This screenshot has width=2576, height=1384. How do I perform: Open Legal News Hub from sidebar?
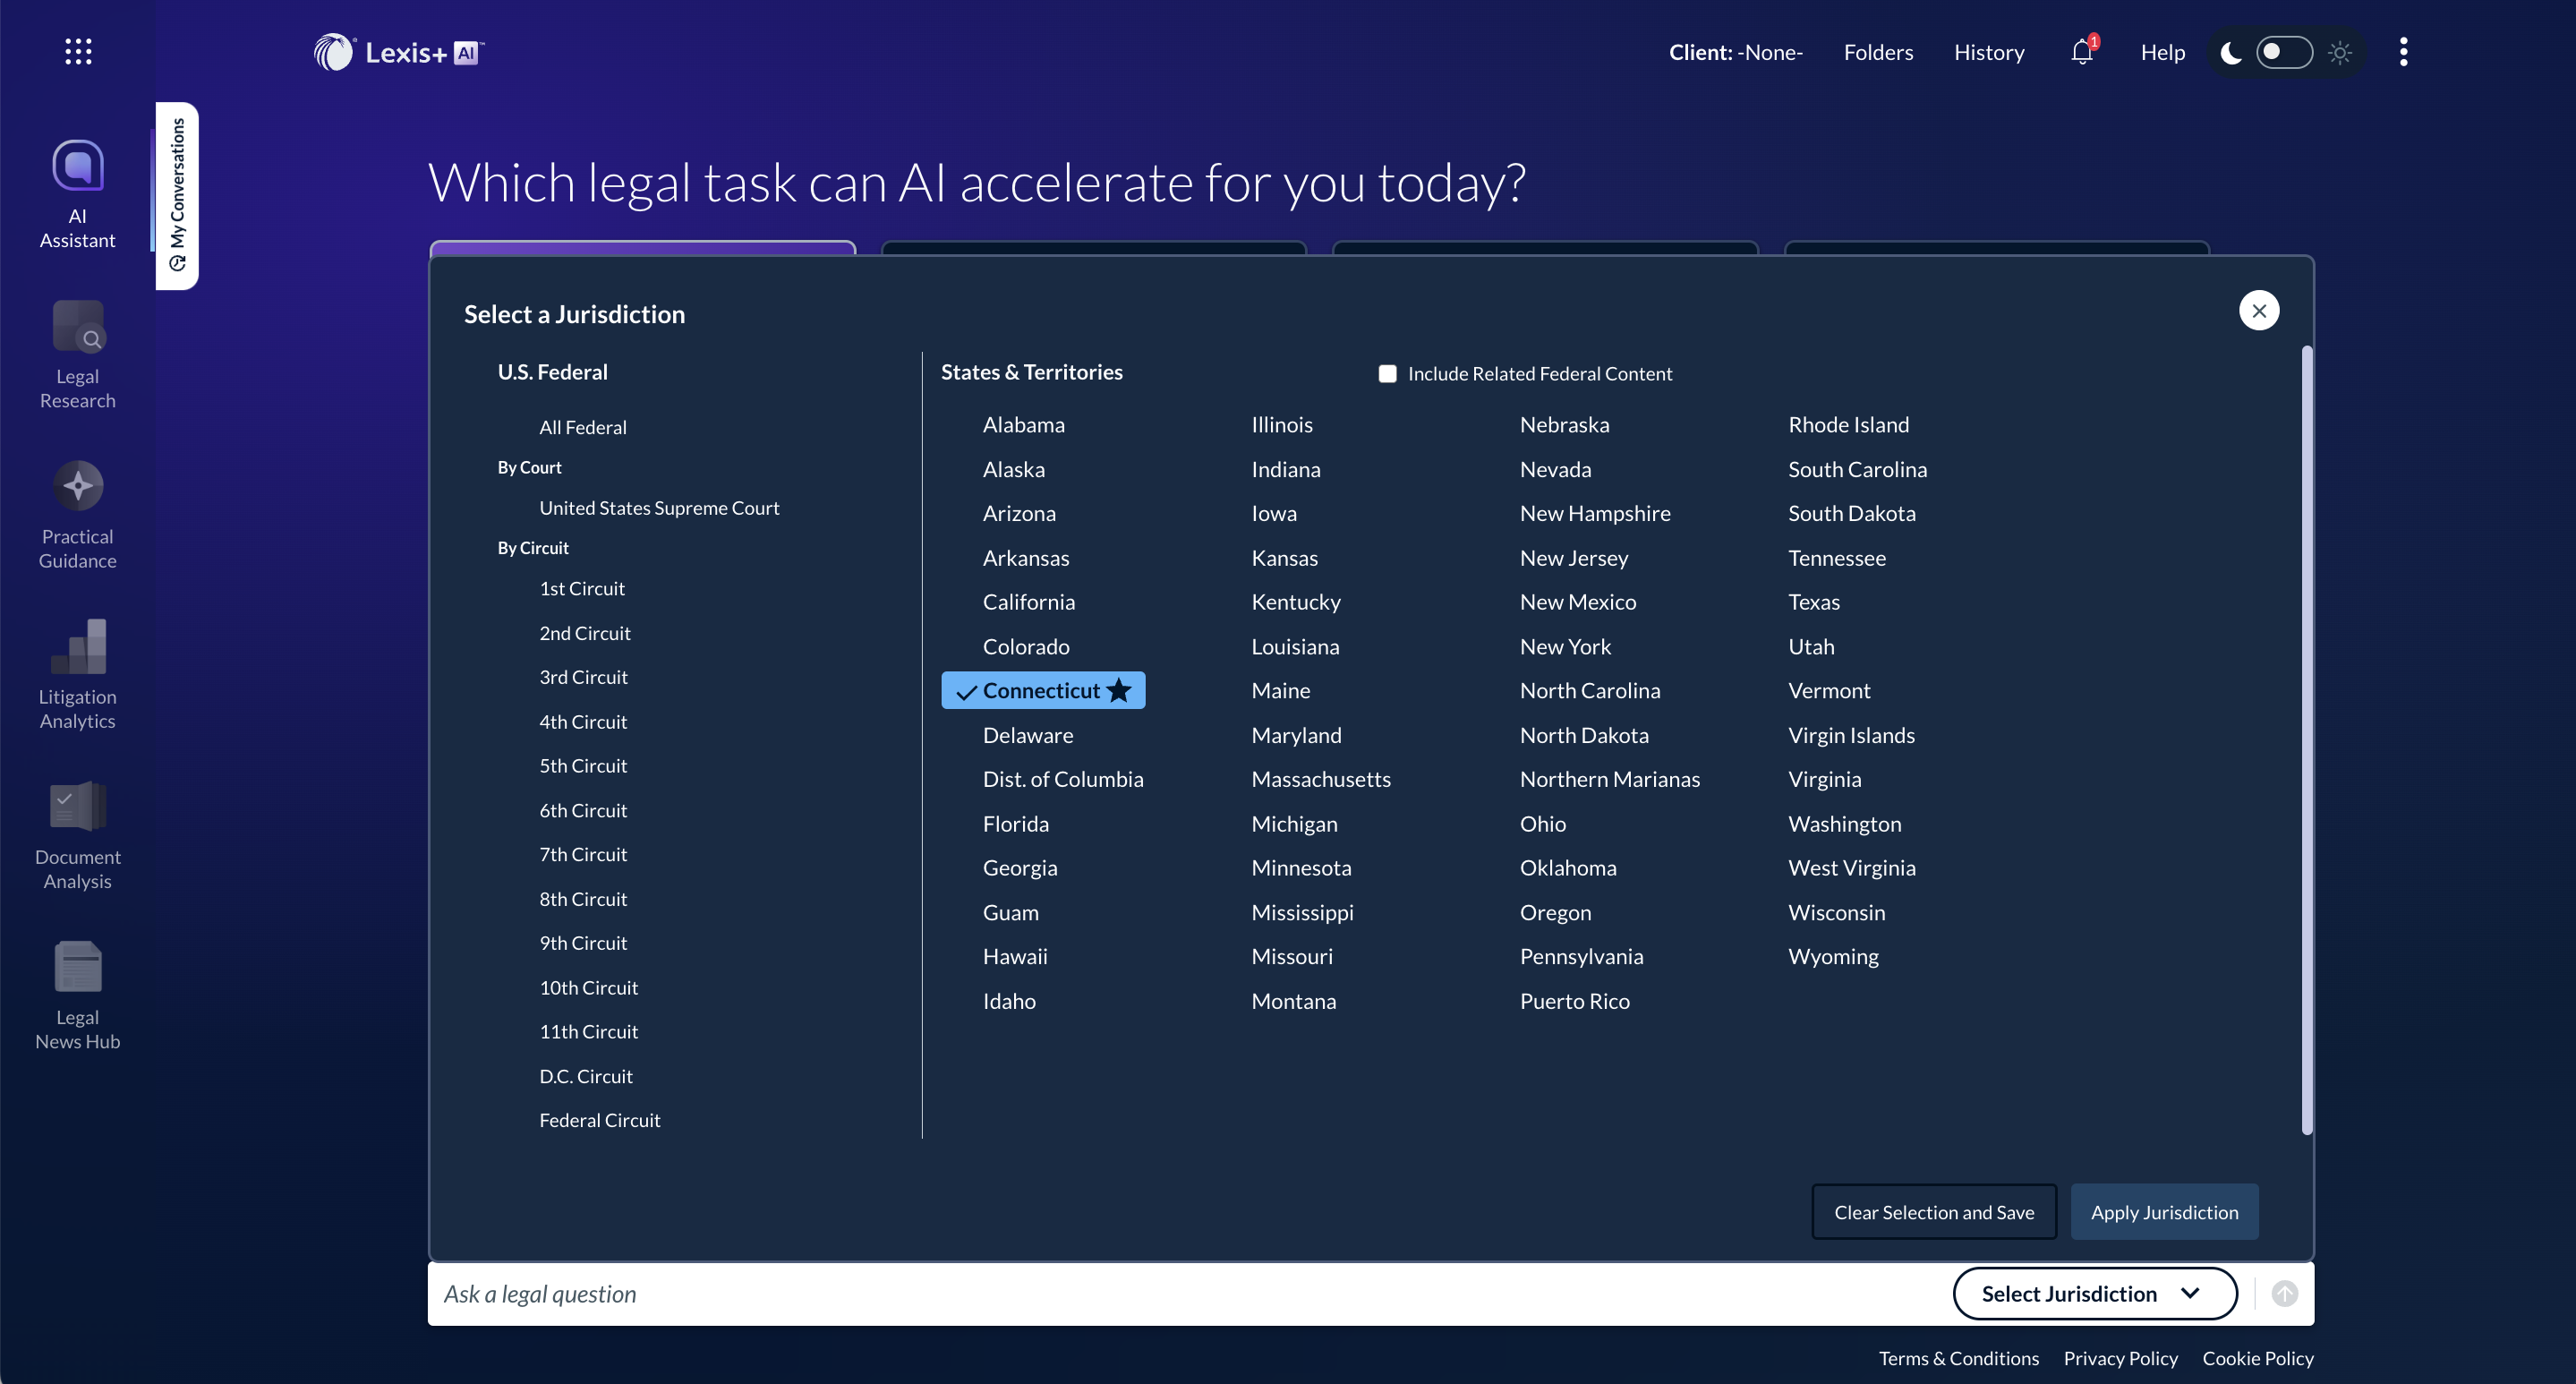77,995
